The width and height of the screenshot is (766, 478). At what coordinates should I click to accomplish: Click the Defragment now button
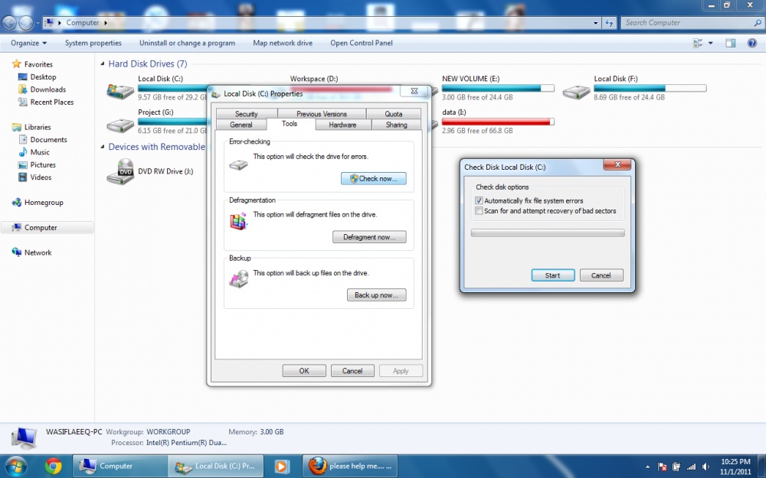(x=369, y=237)
